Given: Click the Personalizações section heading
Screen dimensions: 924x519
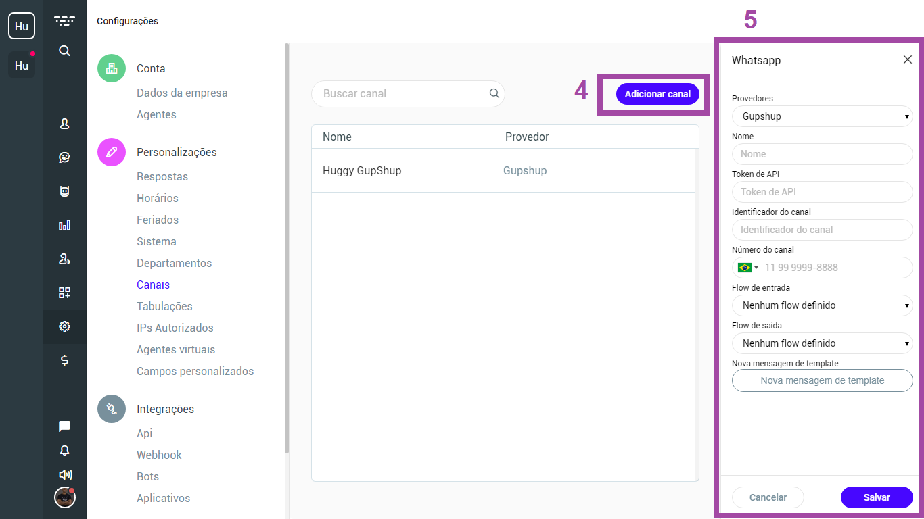Looking at the screenshot, I should click(x=177, y=152).
